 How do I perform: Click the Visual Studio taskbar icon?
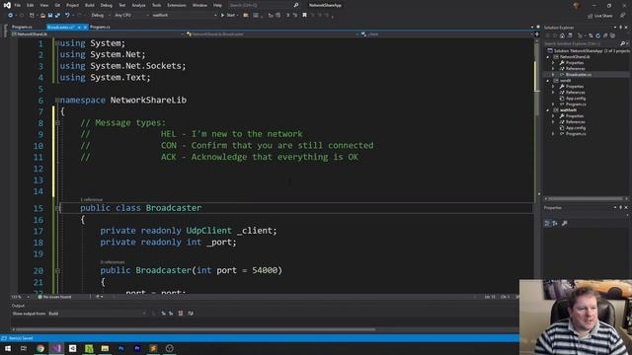point(56,348)
